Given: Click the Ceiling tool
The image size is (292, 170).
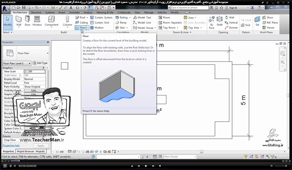Looking at the screenshot, I should 81,23.
